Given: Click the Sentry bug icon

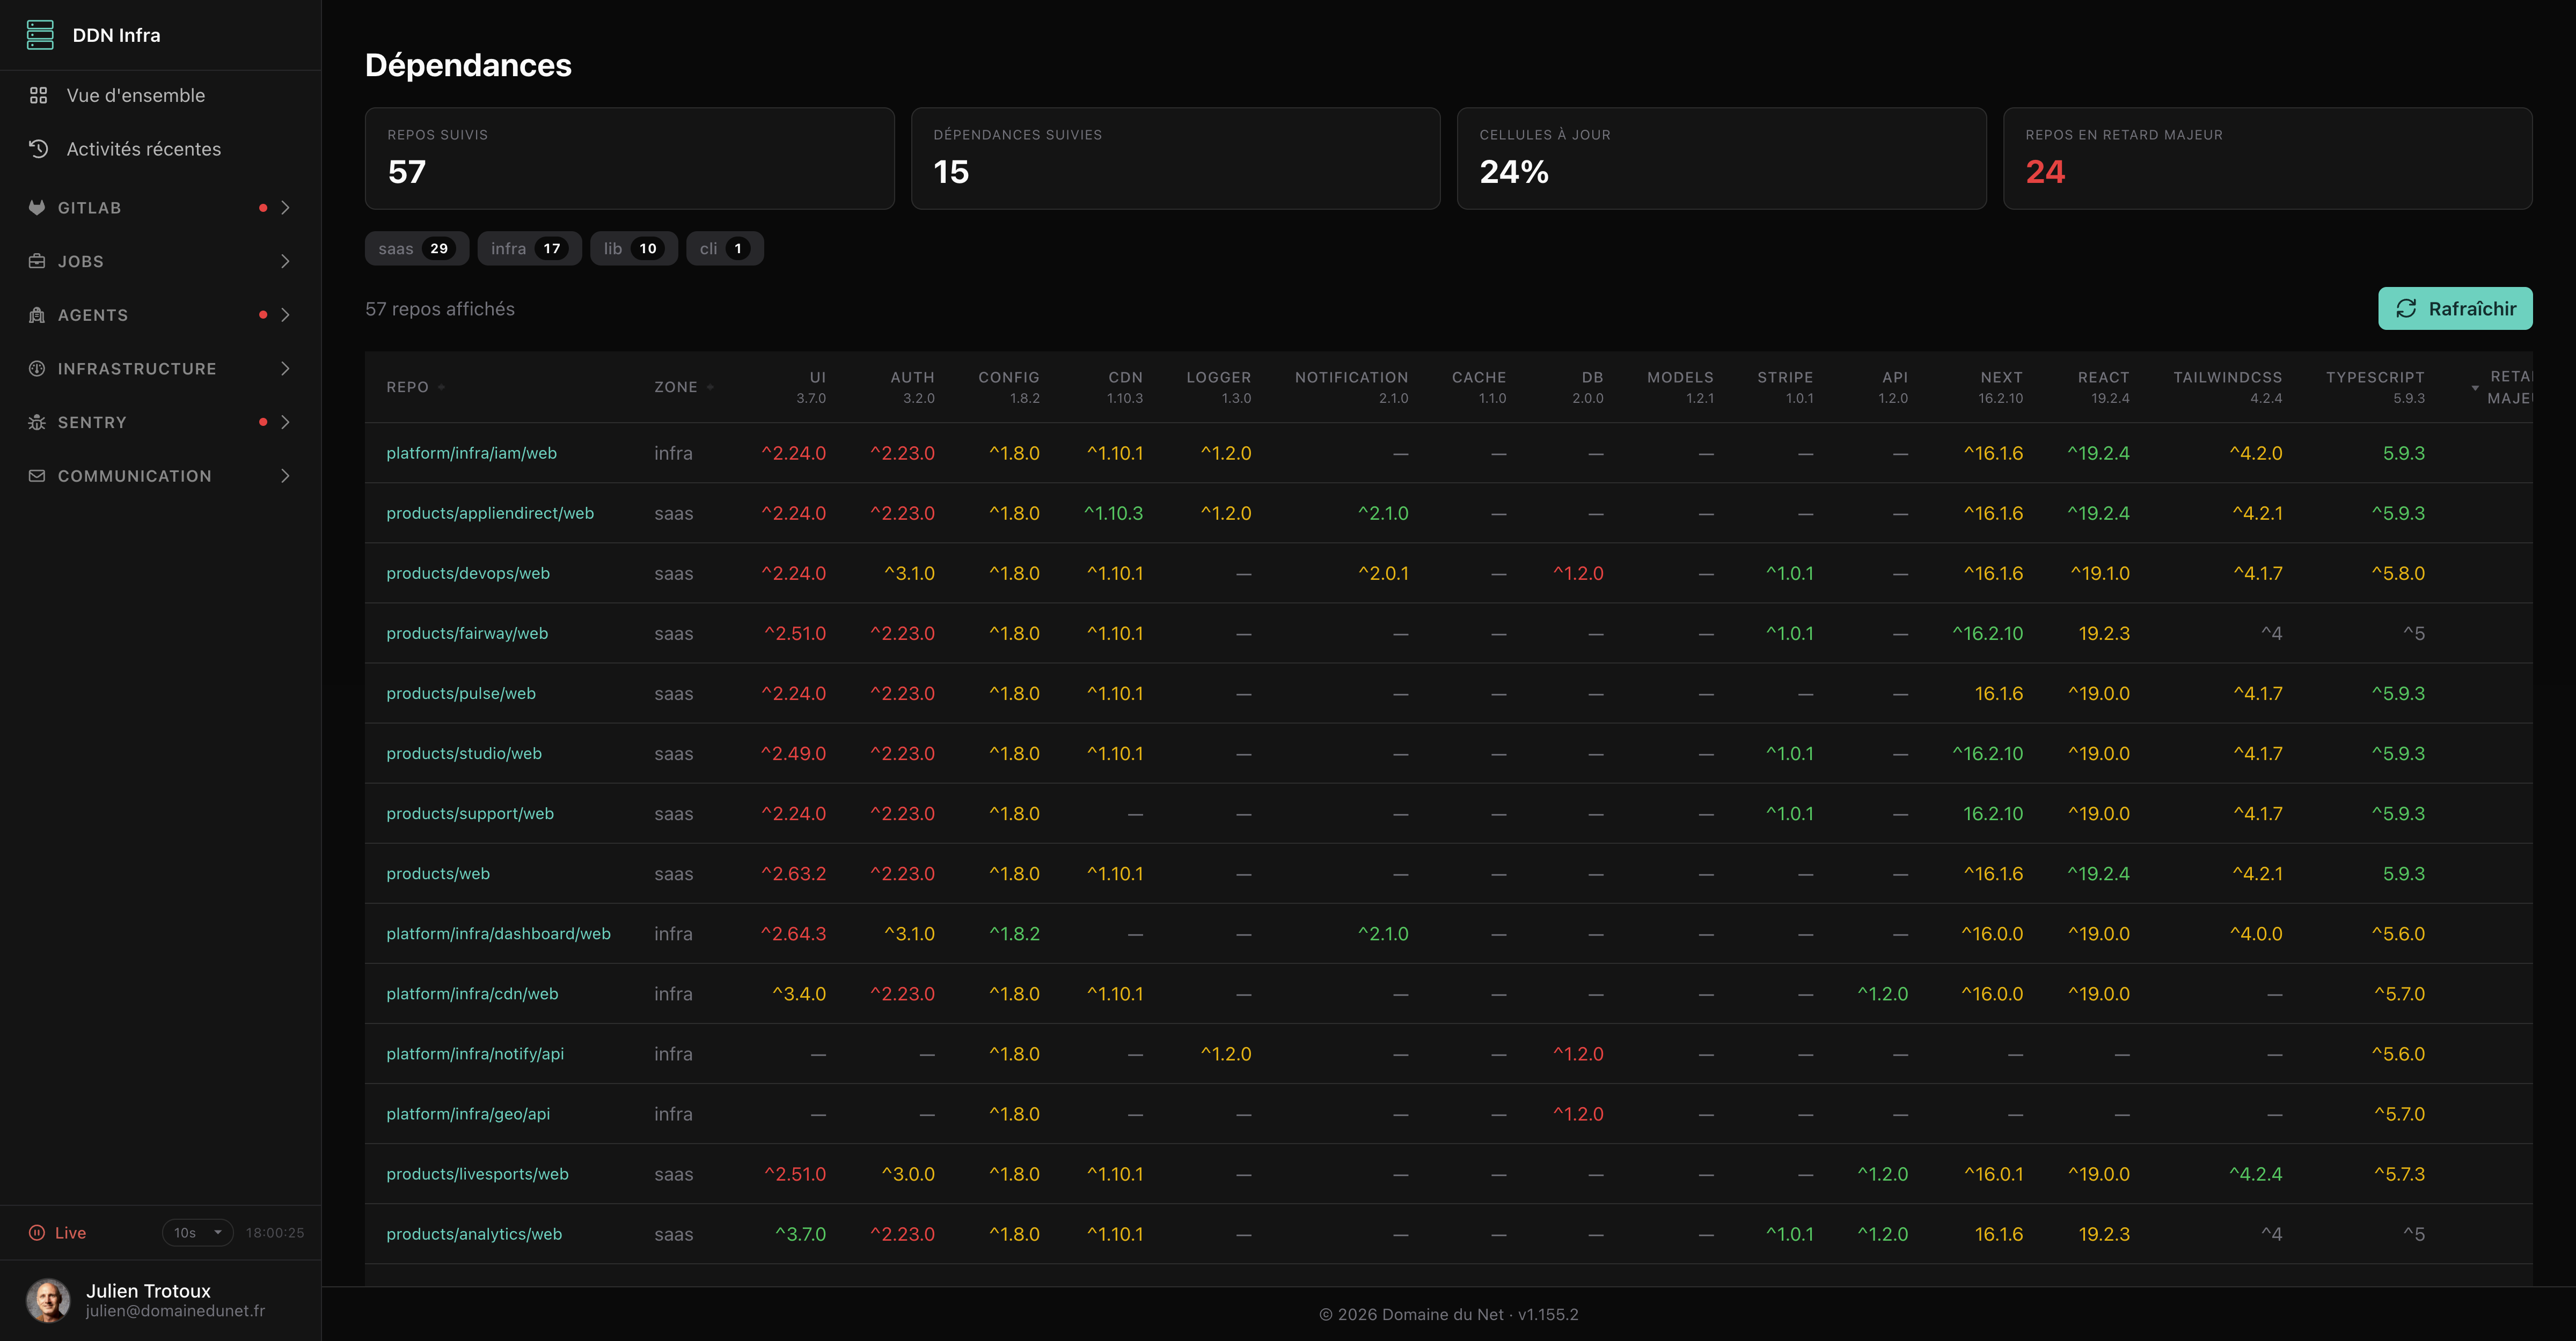Looking at the screenshot, I should tap(37, 423).
